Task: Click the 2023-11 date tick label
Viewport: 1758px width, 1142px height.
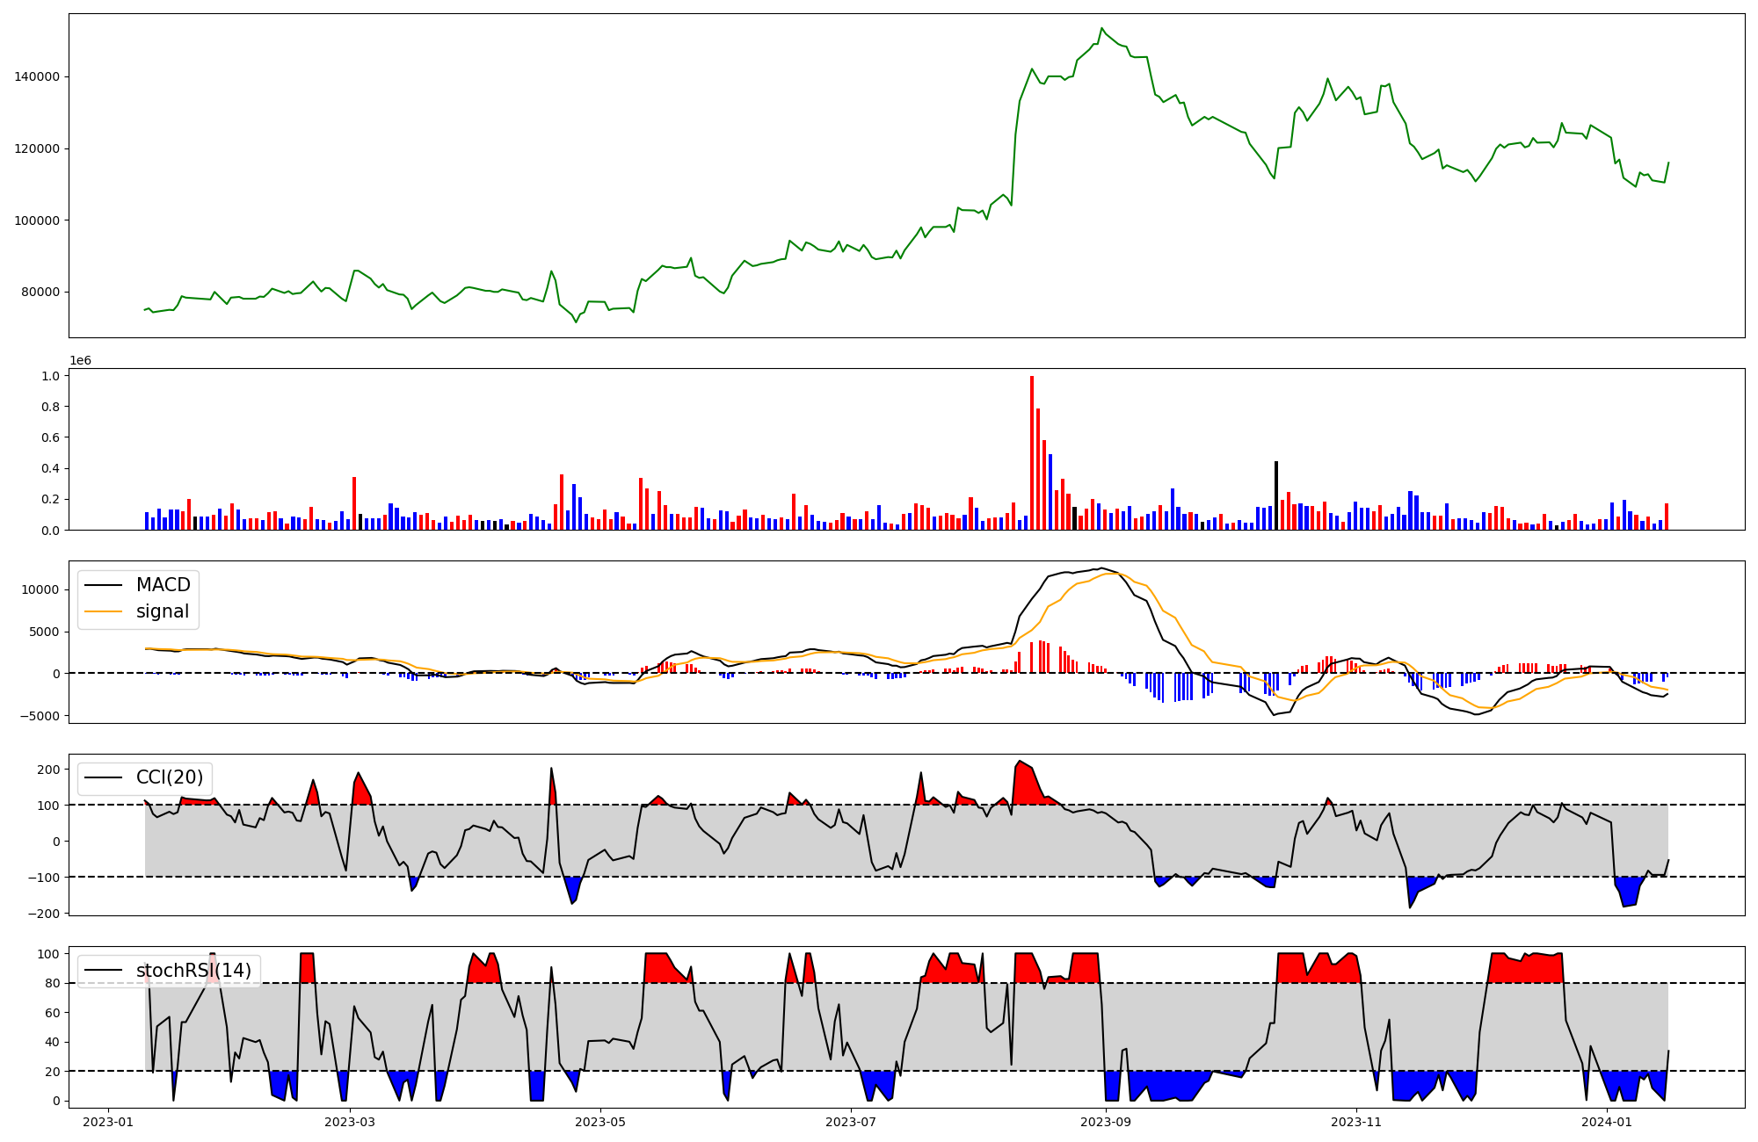Action: pyautogui.click(x=1356, y=1122)
